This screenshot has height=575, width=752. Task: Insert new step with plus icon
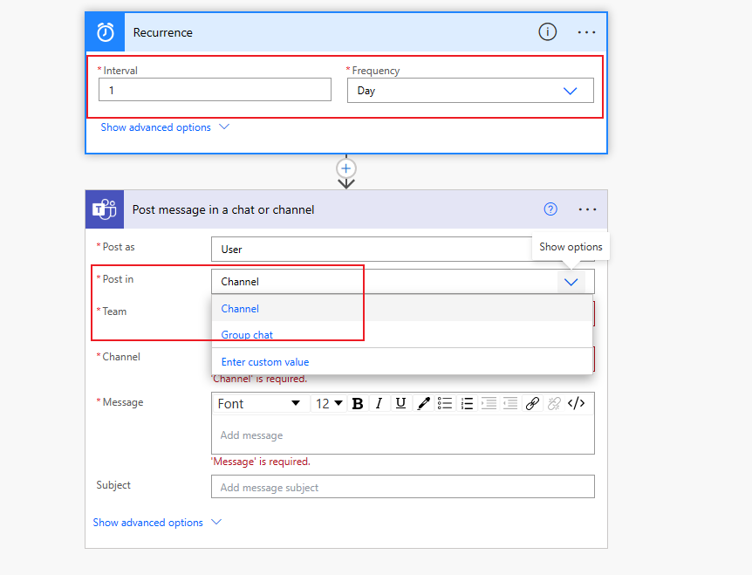tap(345, 168)
